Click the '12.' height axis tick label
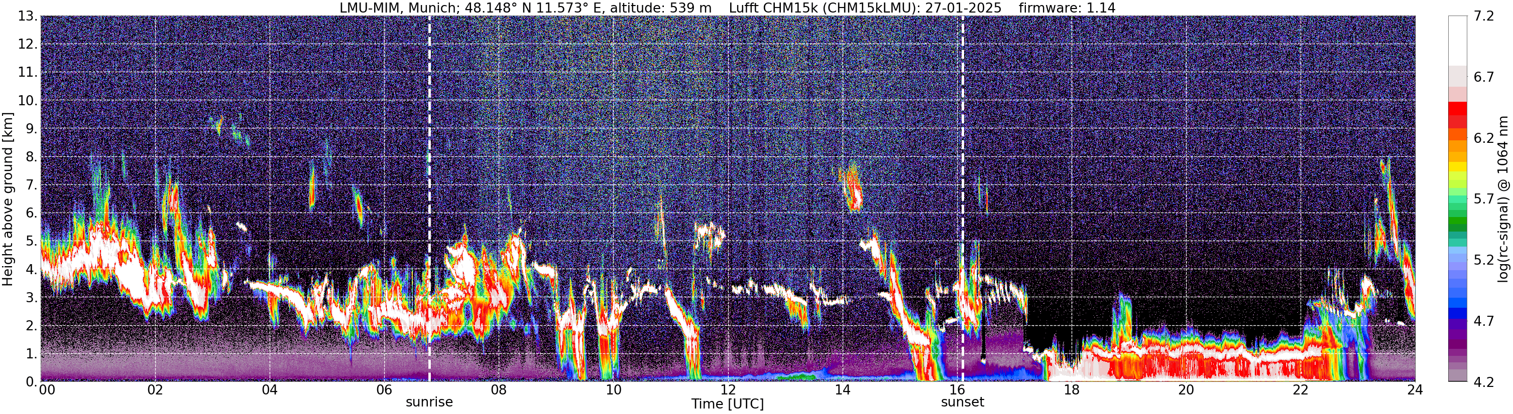The width and height of the screenshot is (1513, 414). click(27, 45)
